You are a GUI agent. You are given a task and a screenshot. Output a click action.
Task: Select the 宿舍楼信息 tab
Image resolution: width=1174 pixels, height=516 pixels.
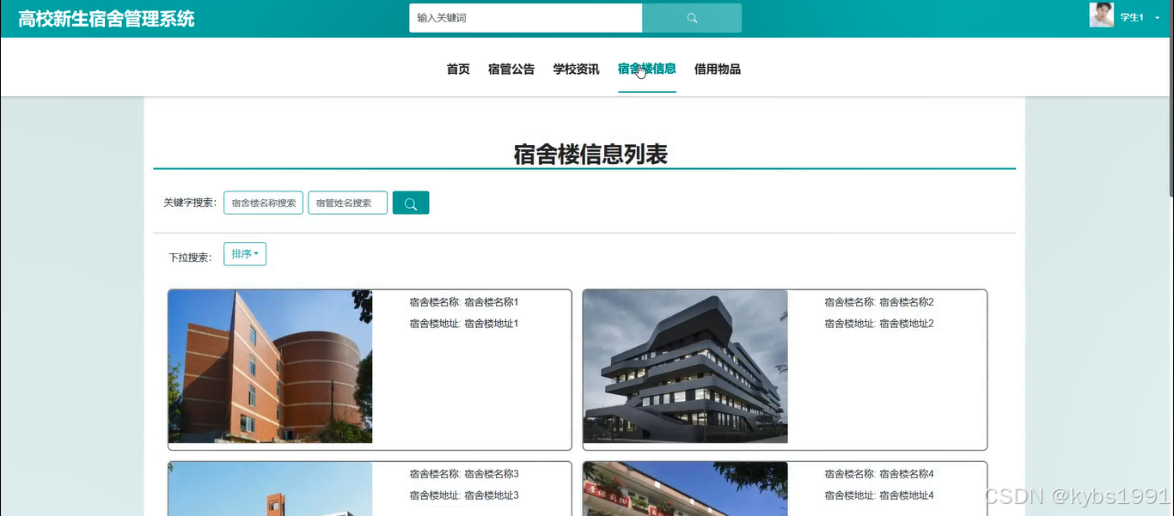coord(647,69)
